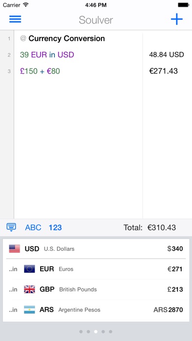Tap the US flag icon
Viewport: 192px width, 341px height.
point(15,248)
